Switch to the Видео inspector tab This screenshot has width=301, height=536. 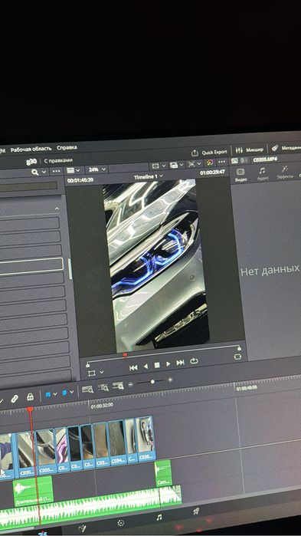240,175
